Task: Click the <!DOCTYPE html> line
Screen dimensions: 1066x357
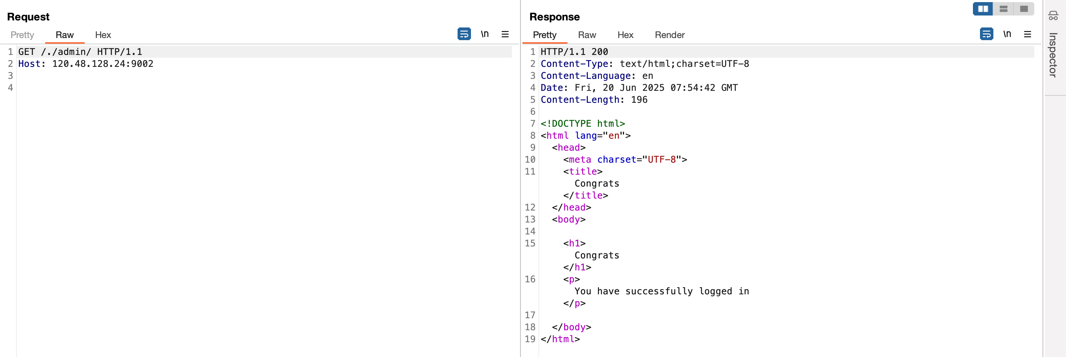Action: click(x=583, y=124)
